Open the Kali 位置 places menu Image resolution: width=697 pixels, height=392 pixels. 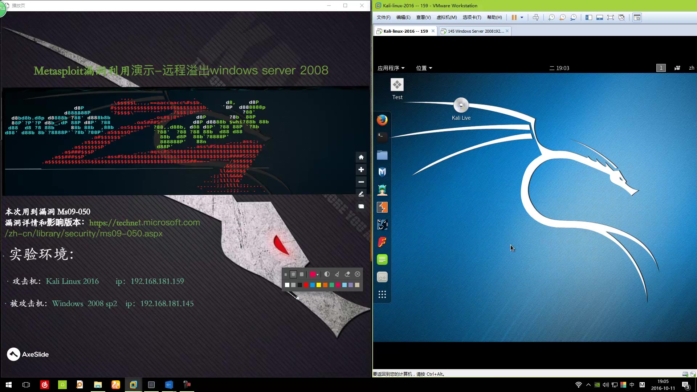click(424, 68)
